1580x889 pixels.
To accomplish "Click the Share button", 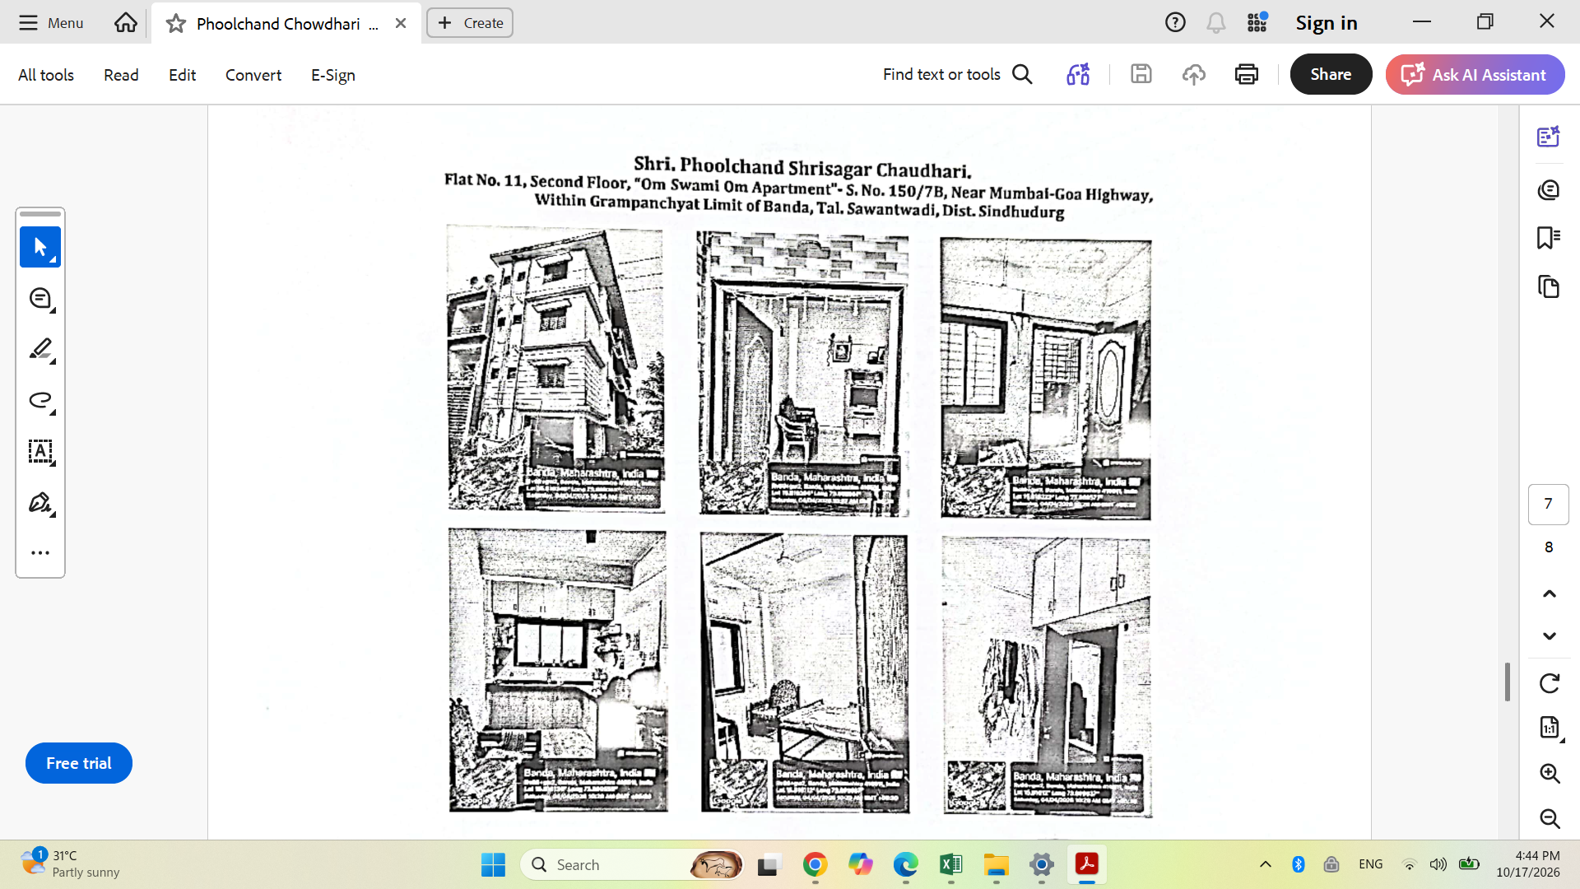I will pos(1331,74).
